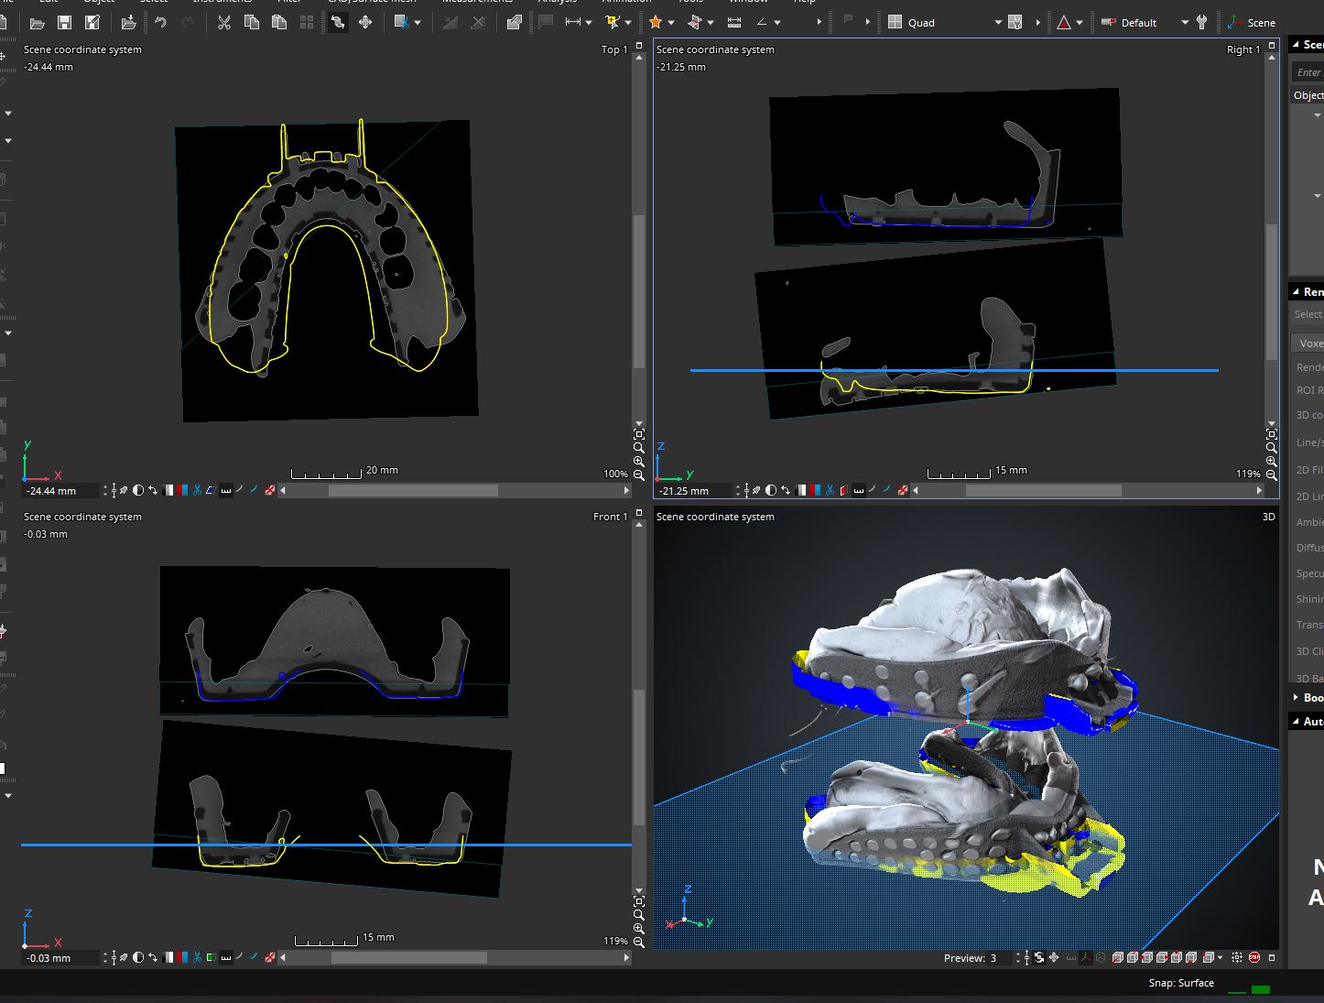Activate the Move mode tool

point(365,23)
